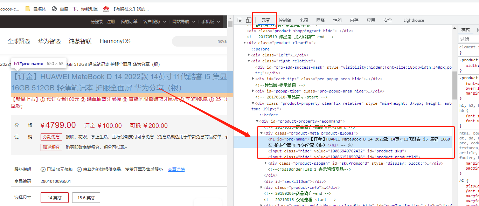Go to the 全球甄选 navigation item

tap(19, 41)
